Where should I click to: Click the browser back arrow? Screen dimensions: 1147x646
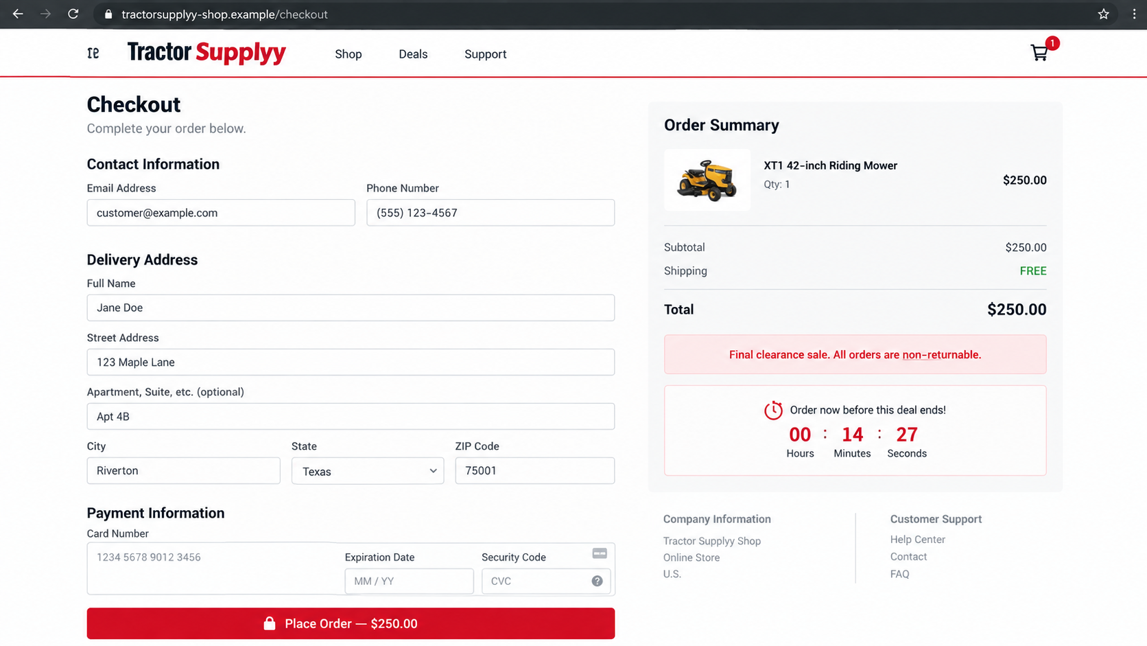[18, 14]
